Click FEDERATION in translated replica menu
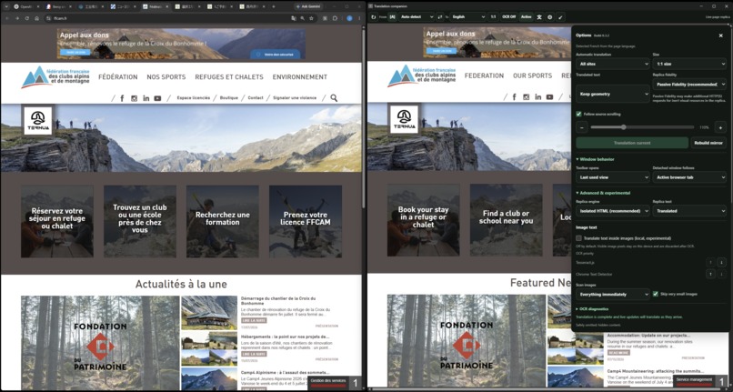Viewport: 733px width, 392px height. click(484, 75)
